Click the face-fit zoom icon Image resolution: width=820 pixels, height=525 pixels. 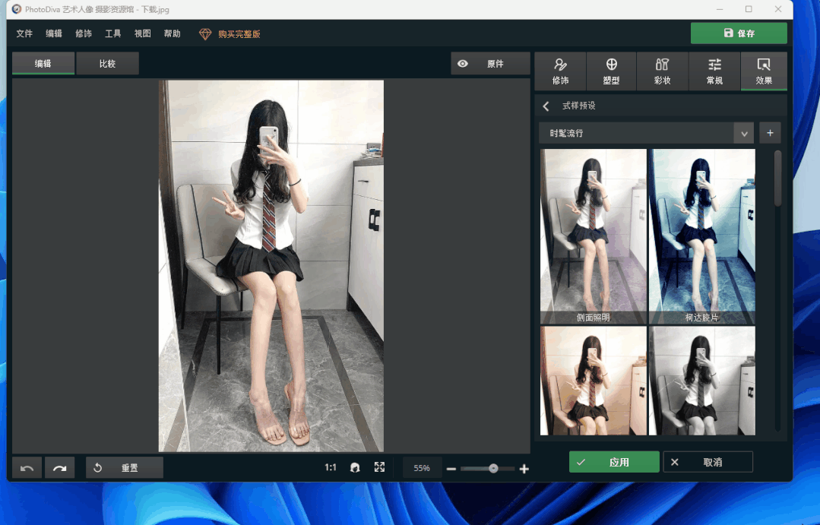pyautogui.click(x=355, y=467)
